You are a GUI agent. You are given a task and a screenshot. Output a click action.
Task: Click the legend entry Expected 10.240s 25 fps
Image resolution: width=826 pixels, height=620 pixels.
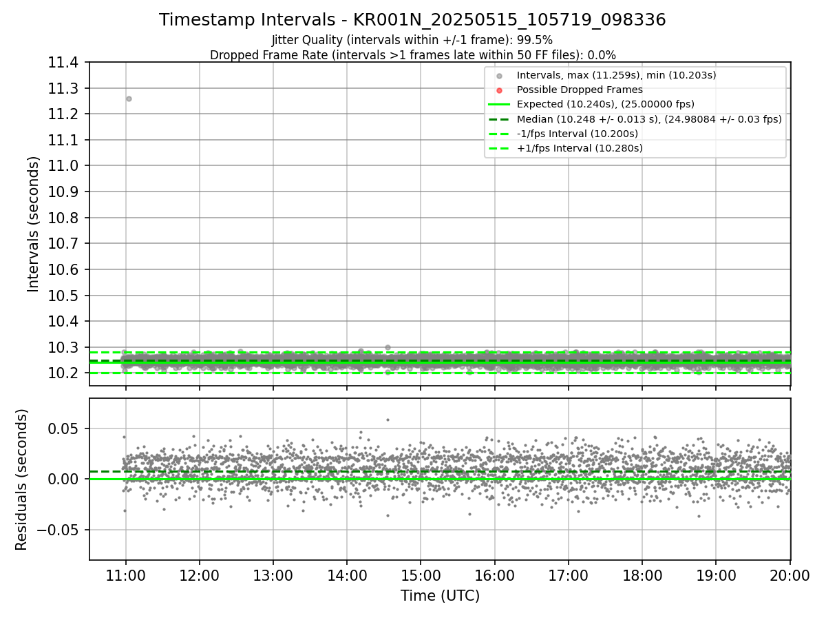click(606, 104)
